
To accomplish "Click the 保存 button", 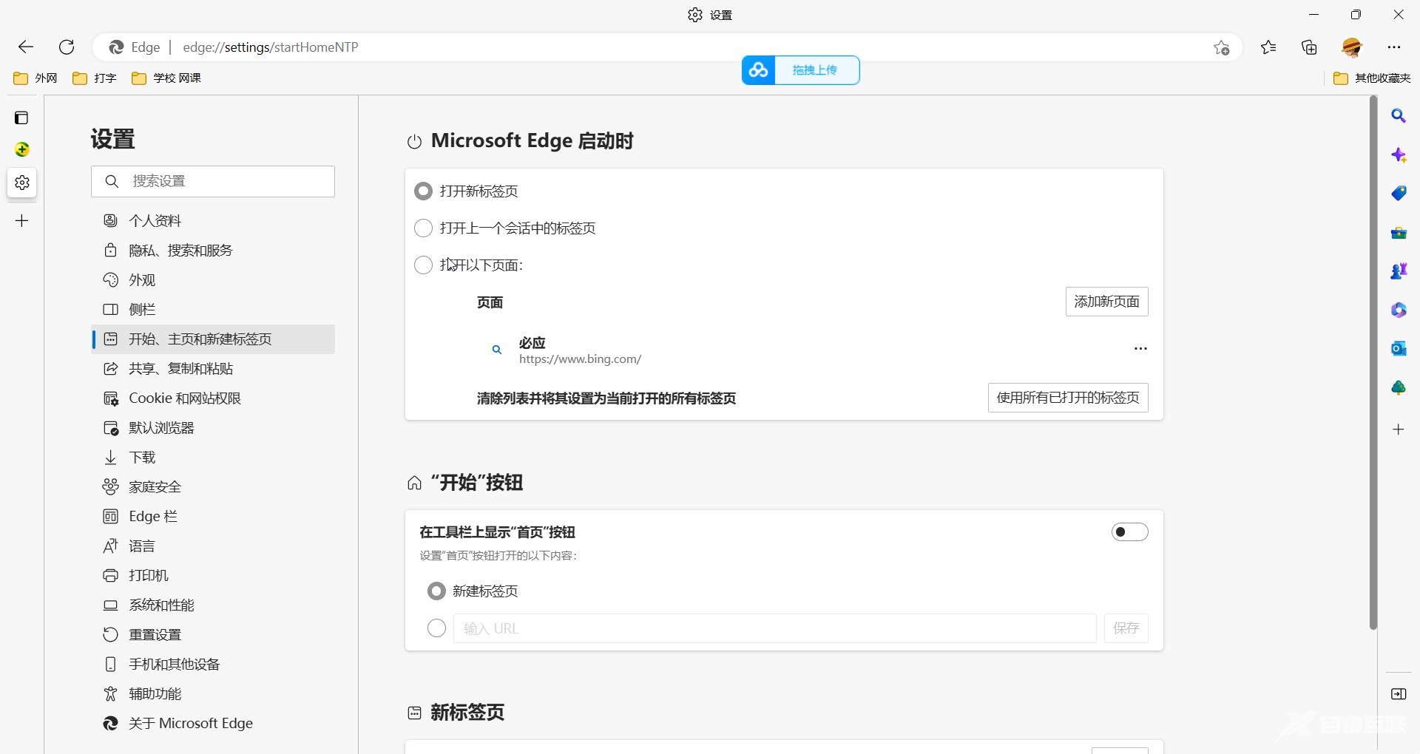I will 1126,628.
